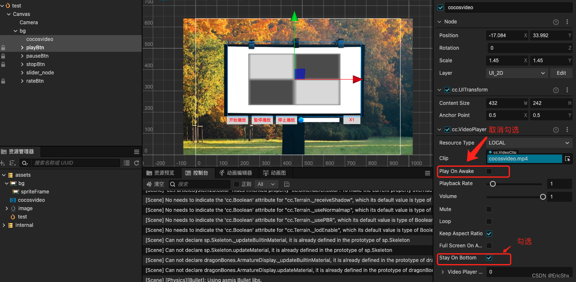Open cc.UITransform more-options menu
This screenshot has height=282, width=576.
tap(567, 90)
